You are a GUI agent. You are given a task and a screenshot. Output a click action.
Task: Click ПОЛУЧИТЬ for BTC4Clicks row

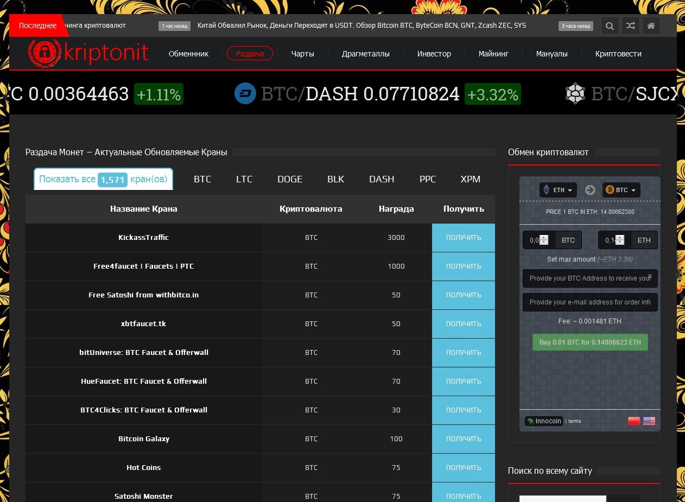pos(464,410)
